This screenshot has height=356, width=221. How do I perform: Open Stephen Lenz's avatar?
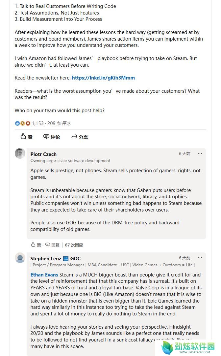(20, 258)
